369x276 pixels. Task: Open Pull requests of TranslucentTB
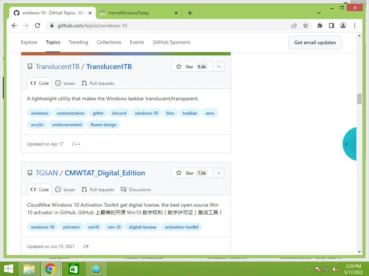coord(98,83)
